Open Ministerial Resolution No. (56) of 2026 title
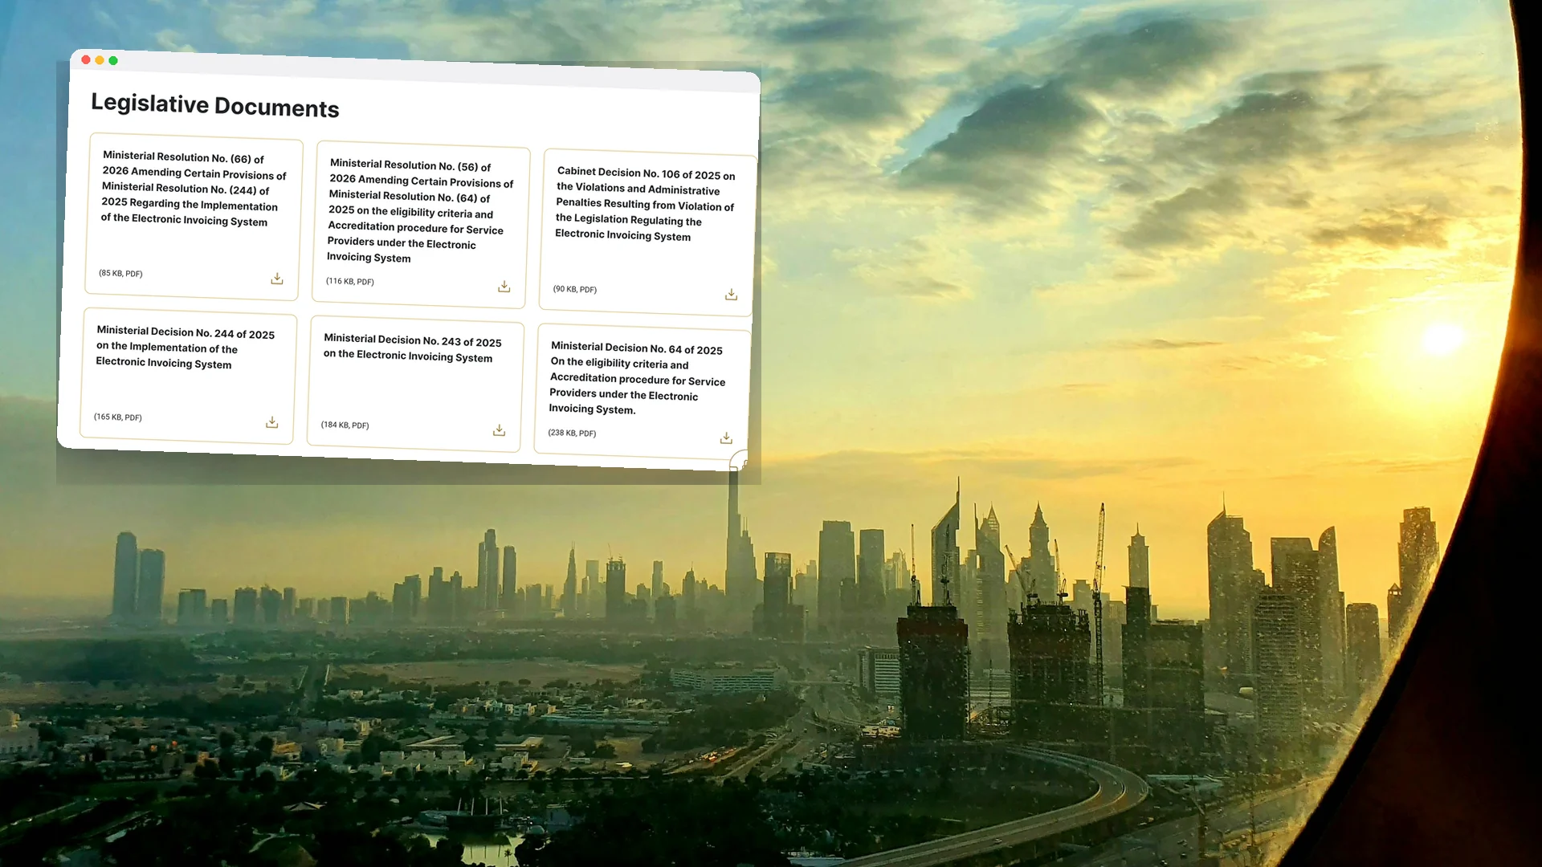The width and height of the screenshot is (1542, 867). pos(420,210)
